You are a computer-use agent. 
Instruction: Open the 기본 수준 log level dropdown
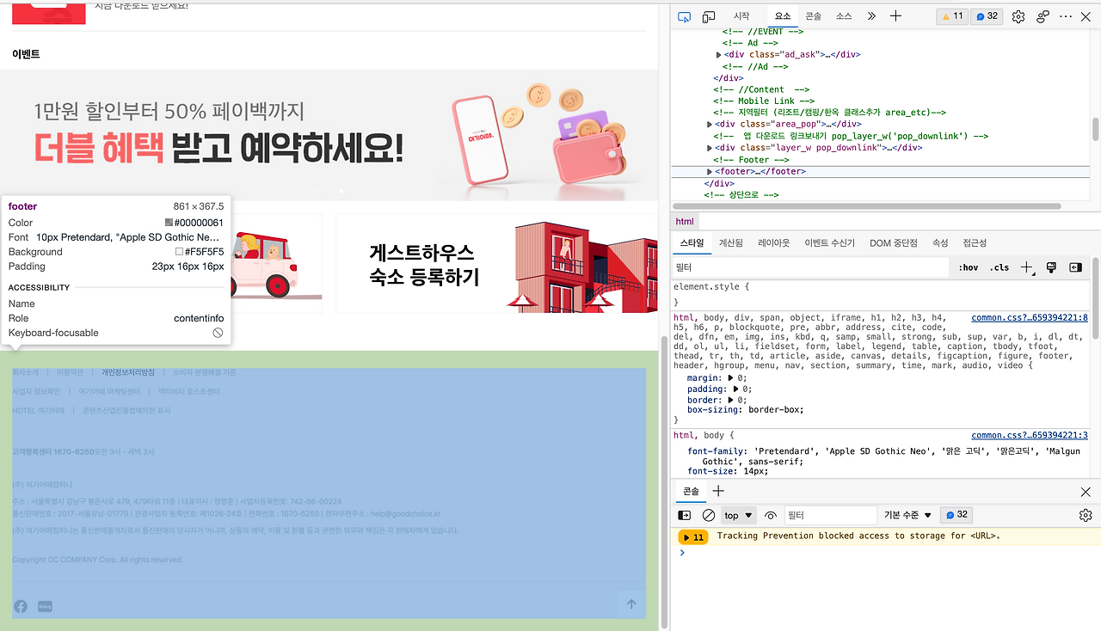(906, 515)
